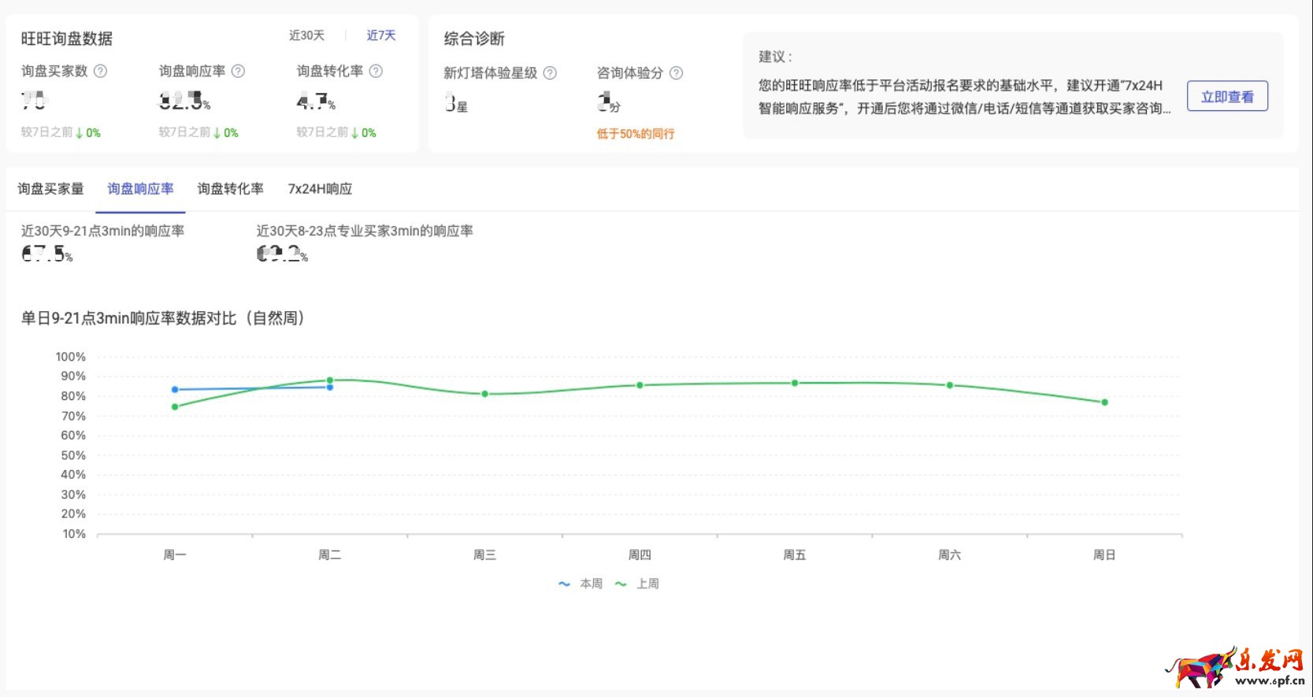Switch data range to 近7天
The width and height of the screenshot is (1313, 697).
tap(381, 35)
